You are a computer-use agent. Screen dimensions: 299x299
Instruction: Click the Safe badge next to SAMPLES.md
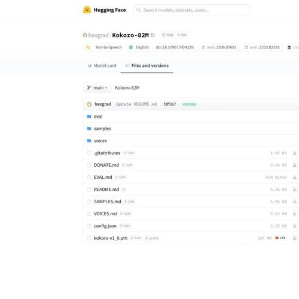tap(129, 202)
